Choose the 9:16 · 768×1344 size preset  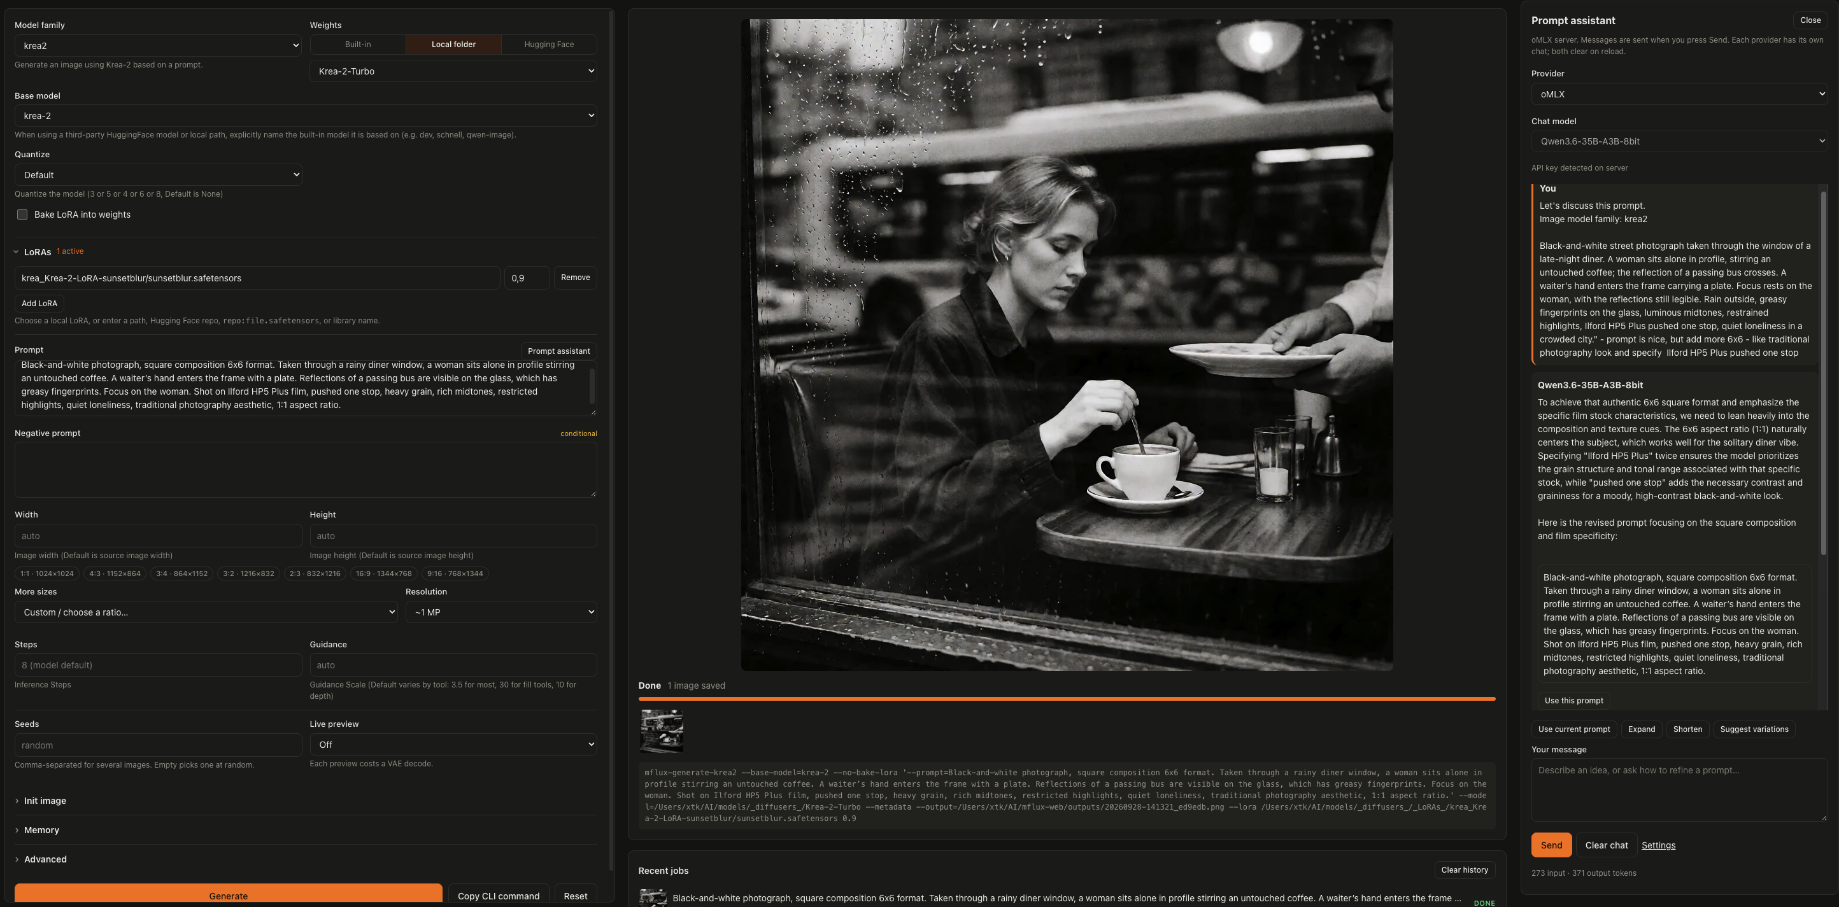pos(455,573)
